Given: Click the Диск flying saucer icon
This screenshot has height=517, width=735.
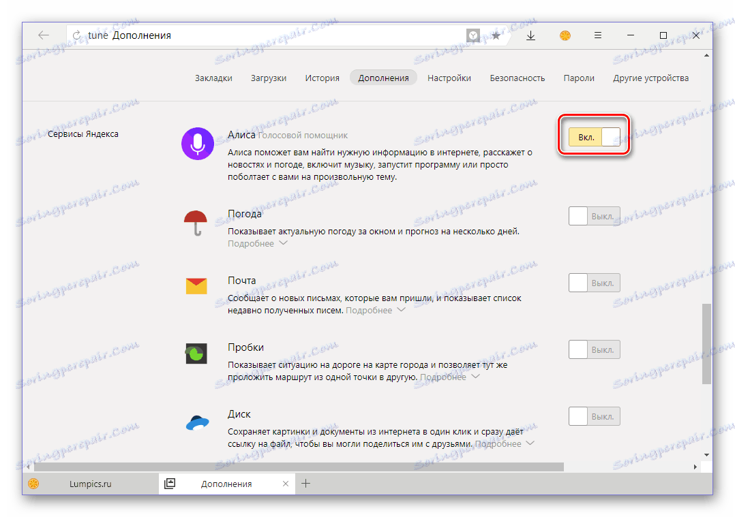Looking at the screenshot, I should click(x=197, y=422).
